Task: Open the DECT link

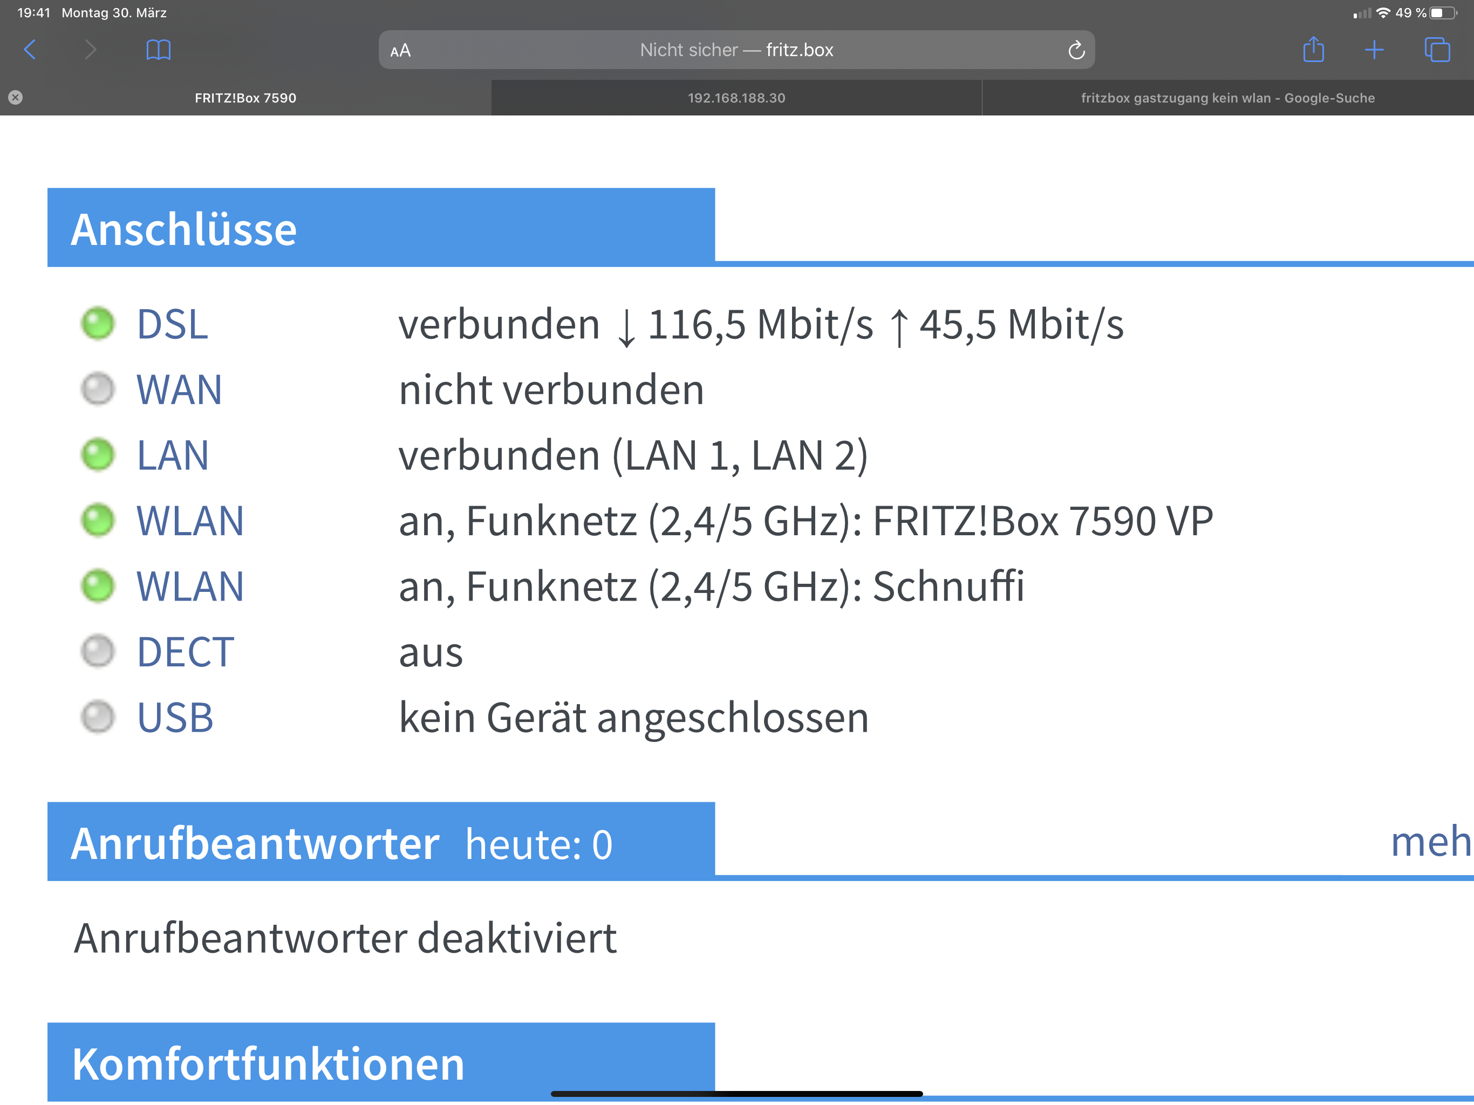Action: pyautogui.click(x=185, y=652)
